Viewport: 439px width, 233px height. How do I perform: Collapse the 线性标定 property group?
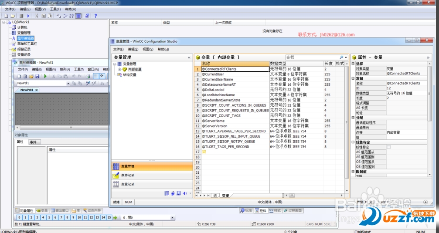[353, 142]
